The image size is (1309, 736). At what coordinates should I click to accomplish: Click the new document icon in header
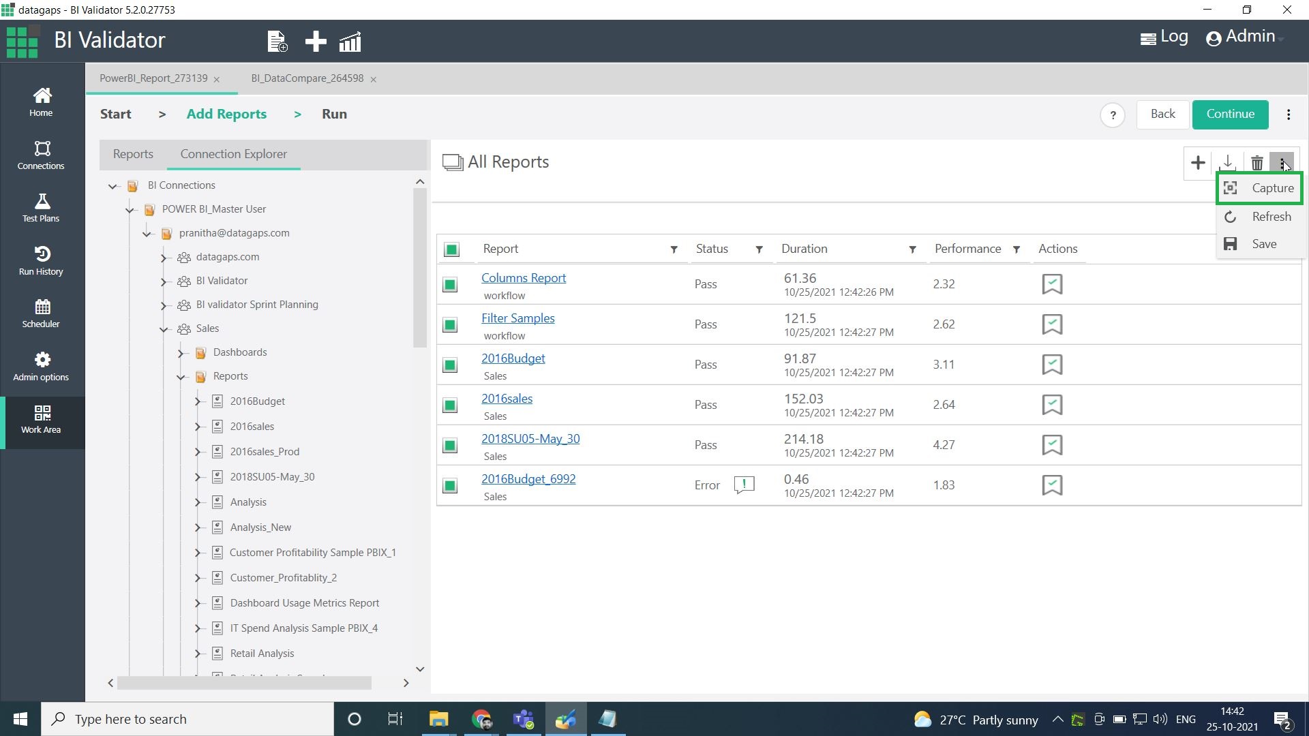click(x=277, y=42)
